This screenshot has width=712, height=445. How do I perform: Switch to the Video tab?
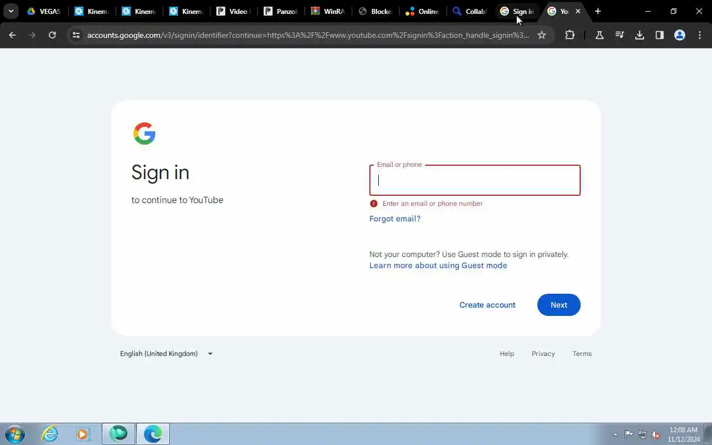[x=234, y=11]
